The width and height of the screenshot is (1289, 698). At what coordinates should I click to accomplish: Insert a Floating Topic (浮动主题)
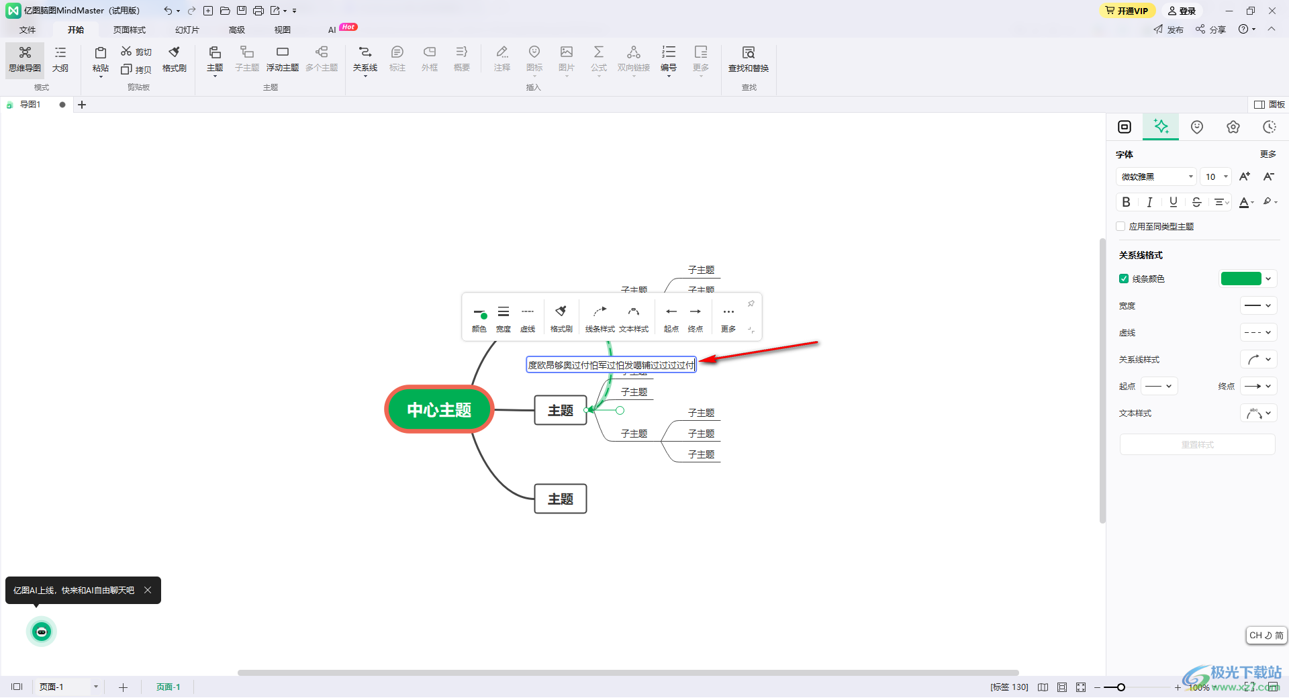point(283,59)
